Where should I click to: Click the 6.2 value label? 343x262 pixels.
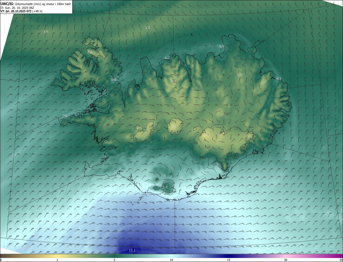[x=167, y=58]
